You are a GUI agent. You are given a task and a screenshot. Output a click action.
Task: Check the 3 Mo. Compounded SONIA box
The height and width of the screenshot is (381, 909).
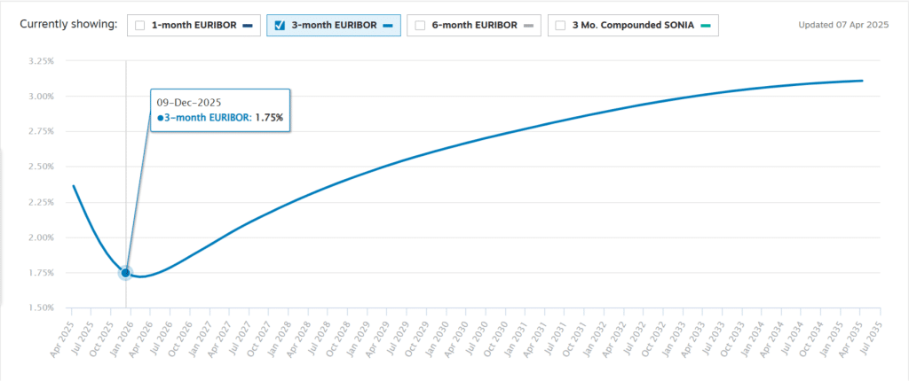click(x=561, y=26)
